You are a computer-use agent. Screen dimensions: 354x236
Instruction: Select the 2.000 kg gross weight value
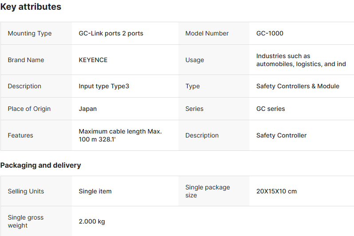click(92, 221)
